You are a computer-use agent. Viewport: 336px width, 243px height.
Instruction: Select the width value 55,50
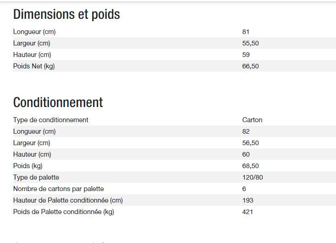click(x=250, y=43)
